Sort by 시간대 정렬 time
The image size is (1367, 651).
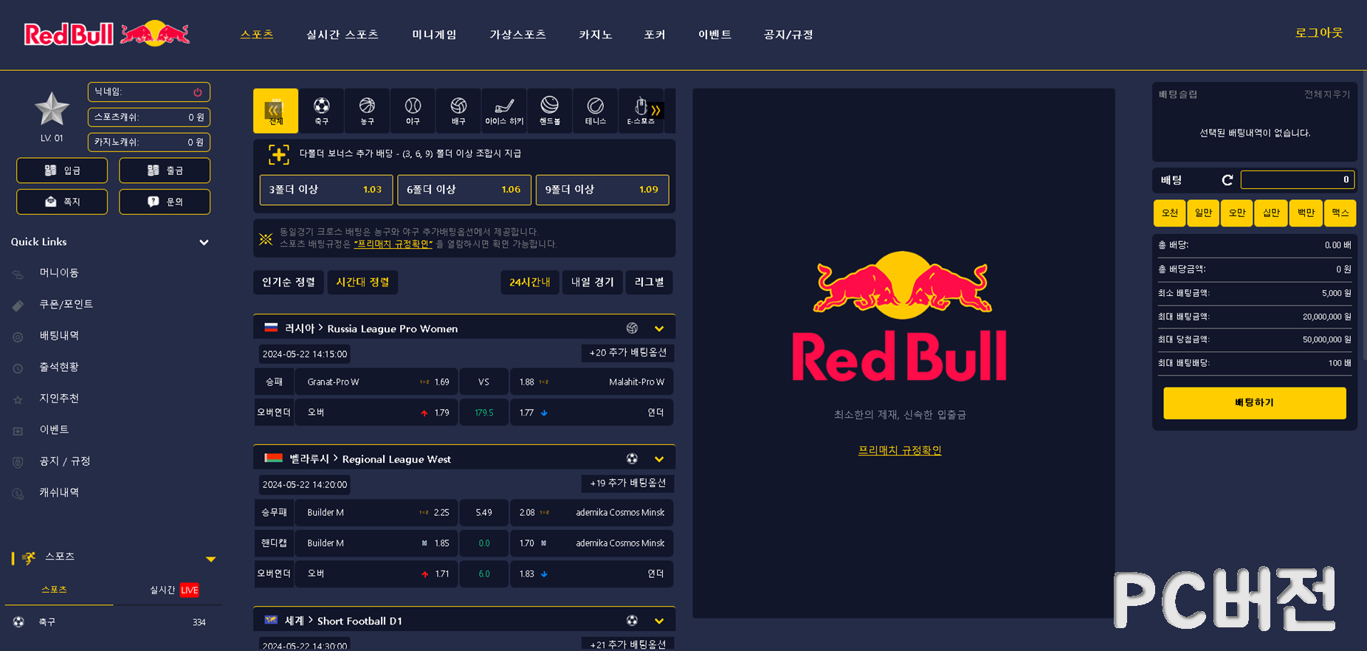362,282
